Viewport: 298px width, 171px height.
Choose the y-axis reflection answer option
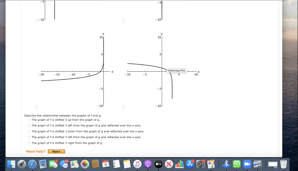tap(29, 126)
